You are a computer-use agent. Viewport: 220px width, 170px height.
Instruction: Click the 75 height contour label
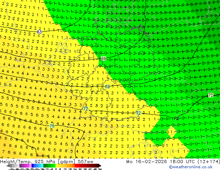[52, 126]
